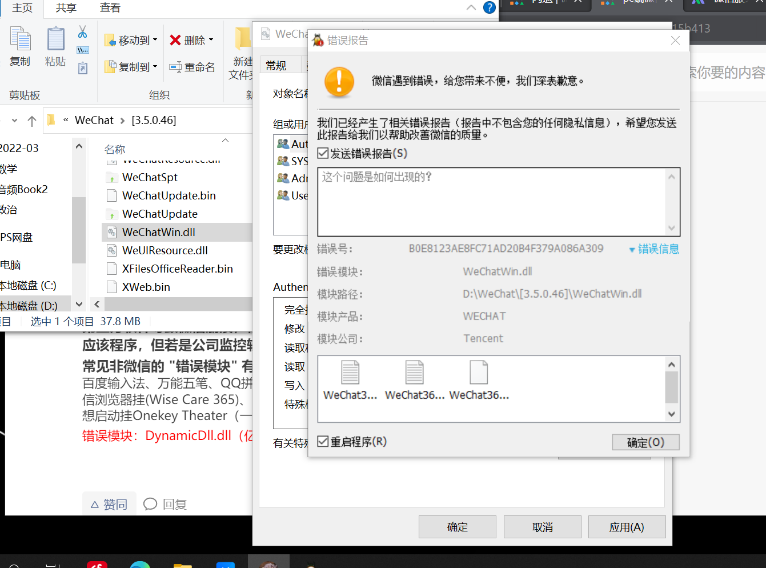Viewport: 766px width, 568px height.
Task: Click the Copy icon in Explorer ribbon
Action: pyautogui.click(x=21, y=39)
